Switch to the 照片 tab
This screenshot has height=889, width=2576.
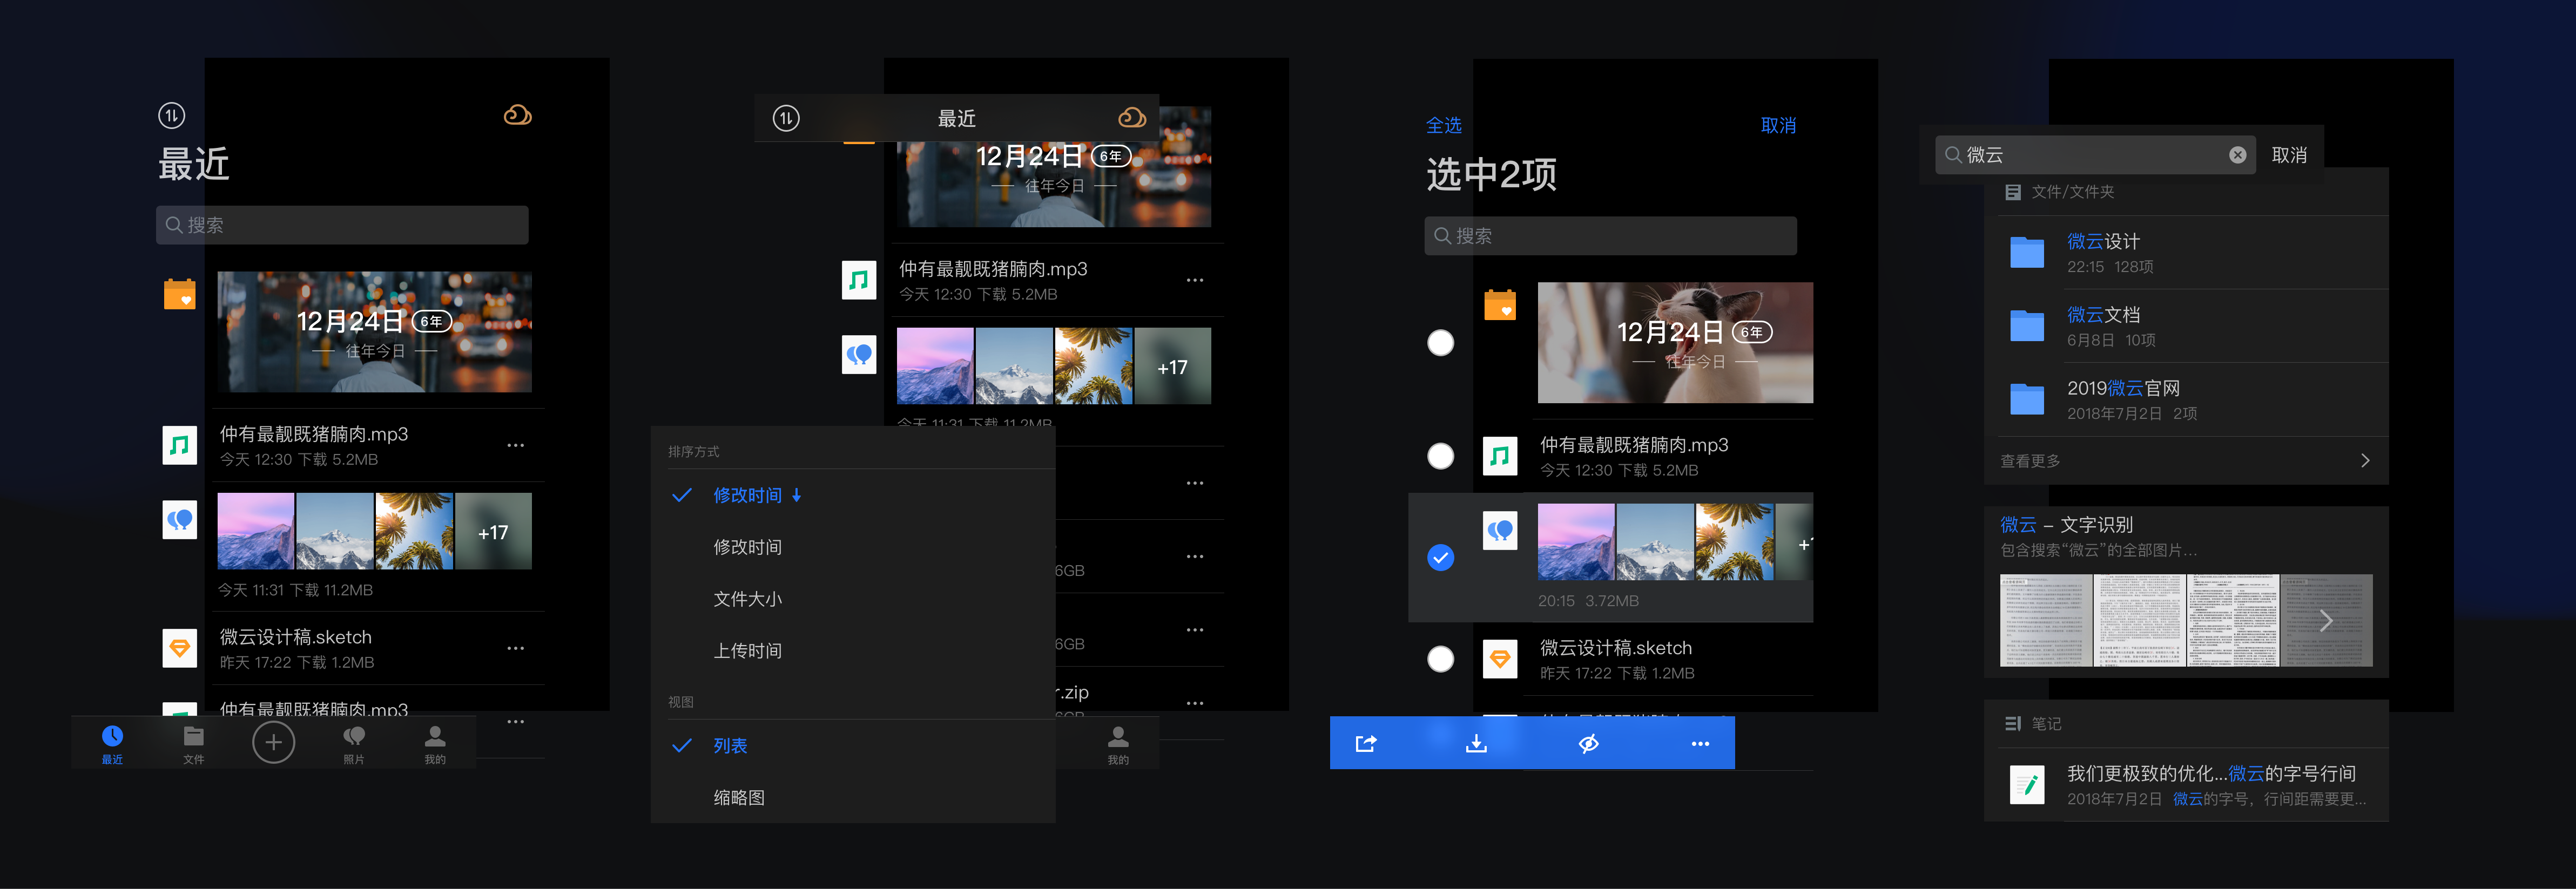tap(354, 744)
